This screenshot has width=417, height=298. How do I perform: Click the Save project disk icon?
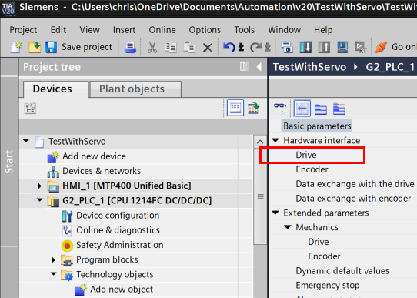(51, 47)
